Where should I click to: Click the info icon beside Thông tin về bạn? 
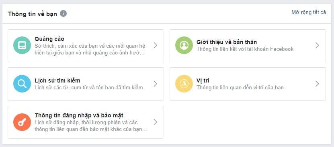point(63,14)
